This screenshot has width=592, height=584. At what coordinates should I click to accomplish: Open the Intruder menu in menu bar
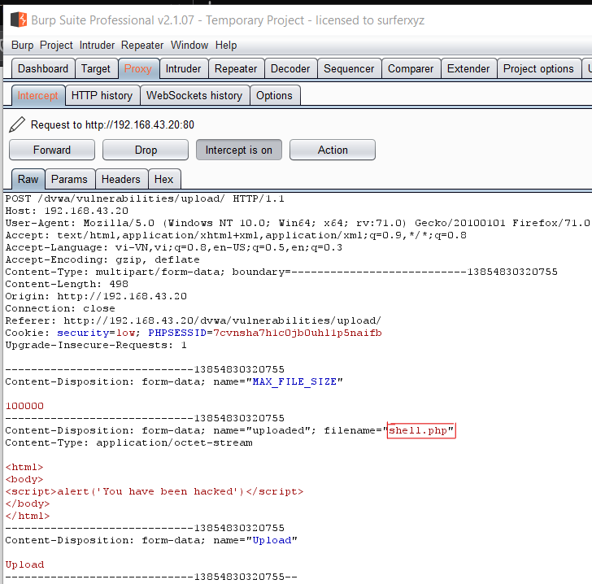[x=97, y=45]
